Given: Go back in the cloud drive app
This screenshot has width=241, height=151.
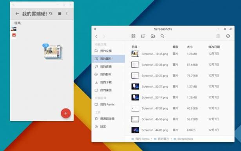Looking at the screenshot, I should click(x=17, y=14).
